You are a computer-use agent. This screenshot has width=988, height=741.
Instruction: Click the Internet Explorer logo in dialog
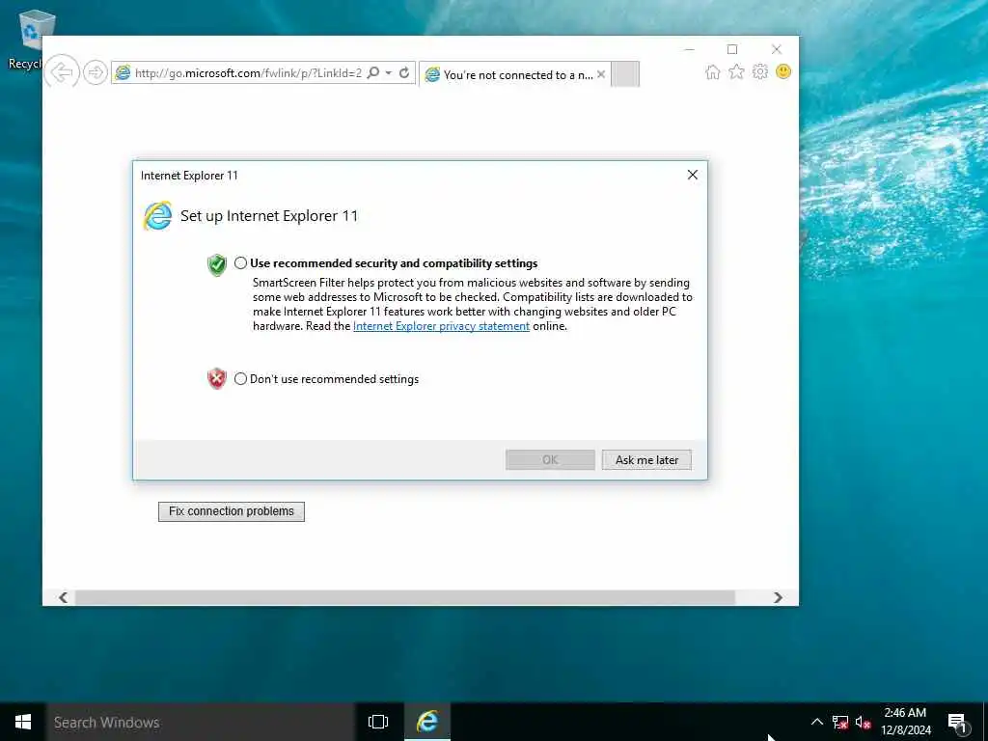(x=157, y=216)
